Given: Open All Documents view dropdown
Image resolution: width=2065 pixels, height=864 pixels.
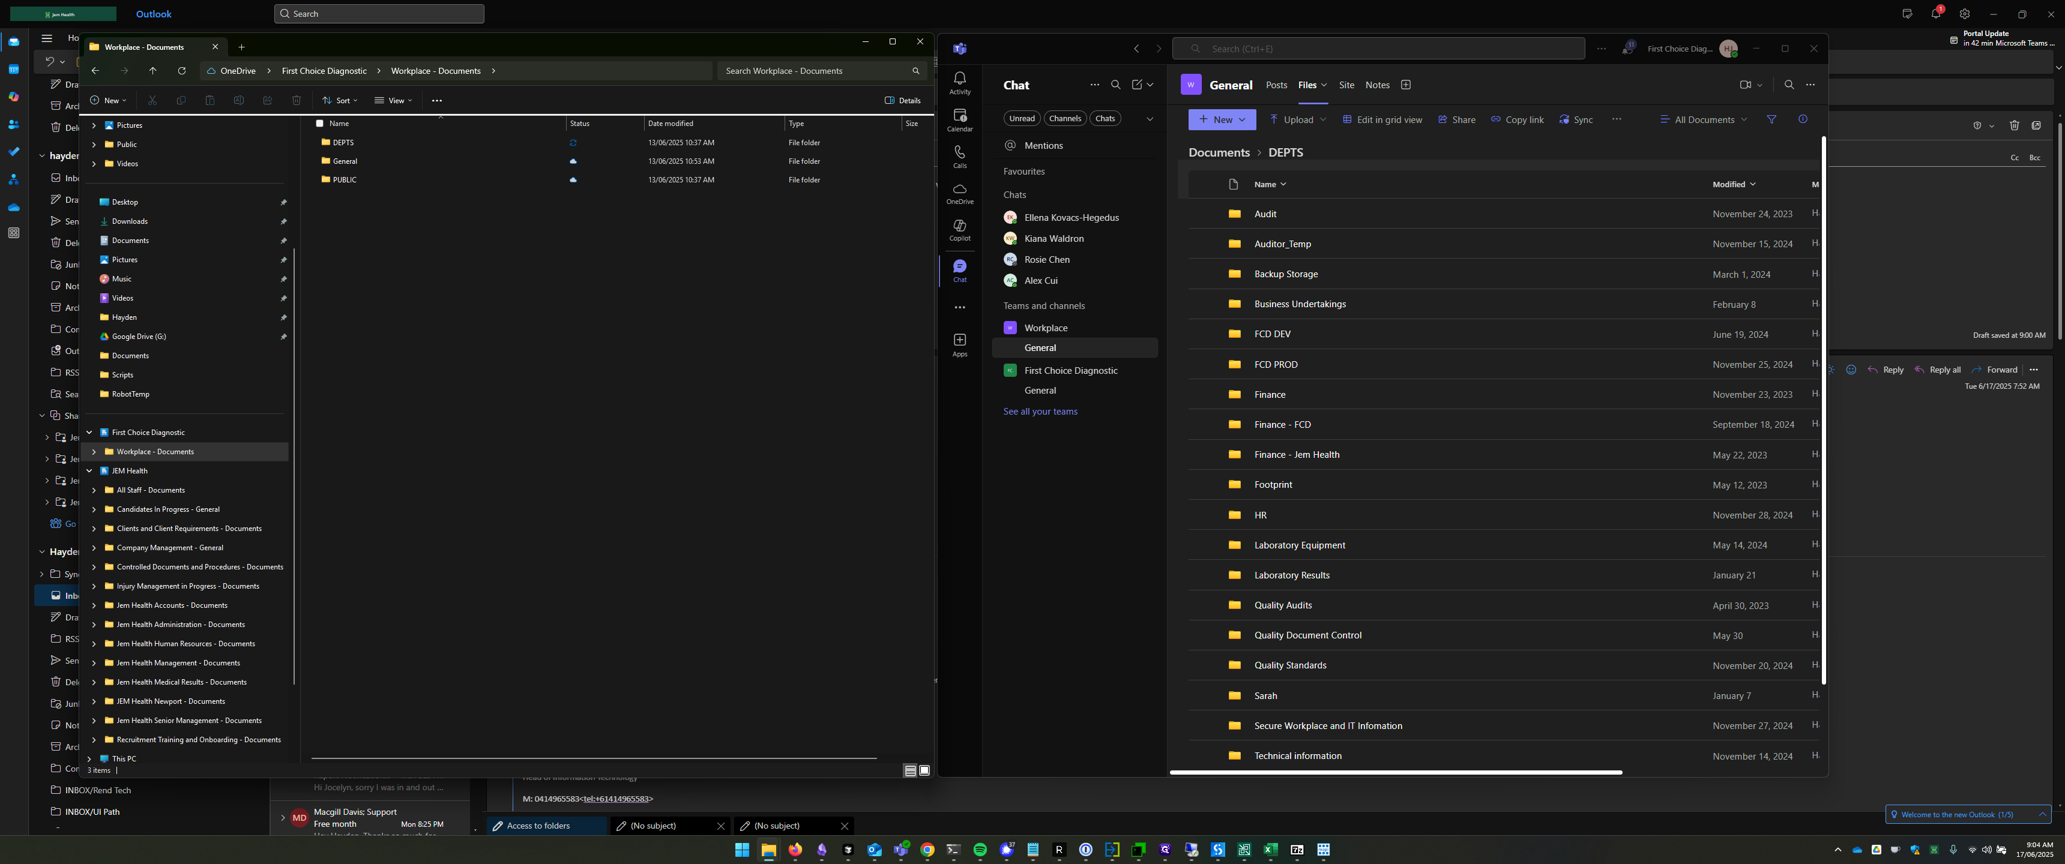Looking at the screenshot, I should pos(1704,119).
